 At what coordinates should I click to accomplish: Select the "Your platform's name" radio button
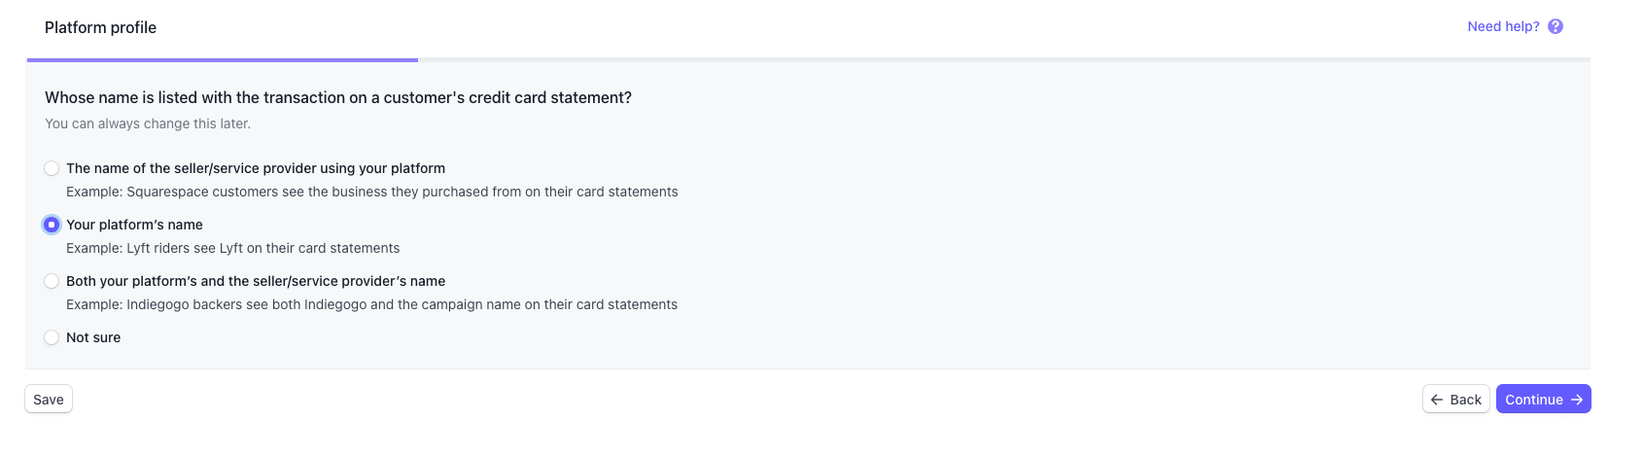tap(52, 225)
